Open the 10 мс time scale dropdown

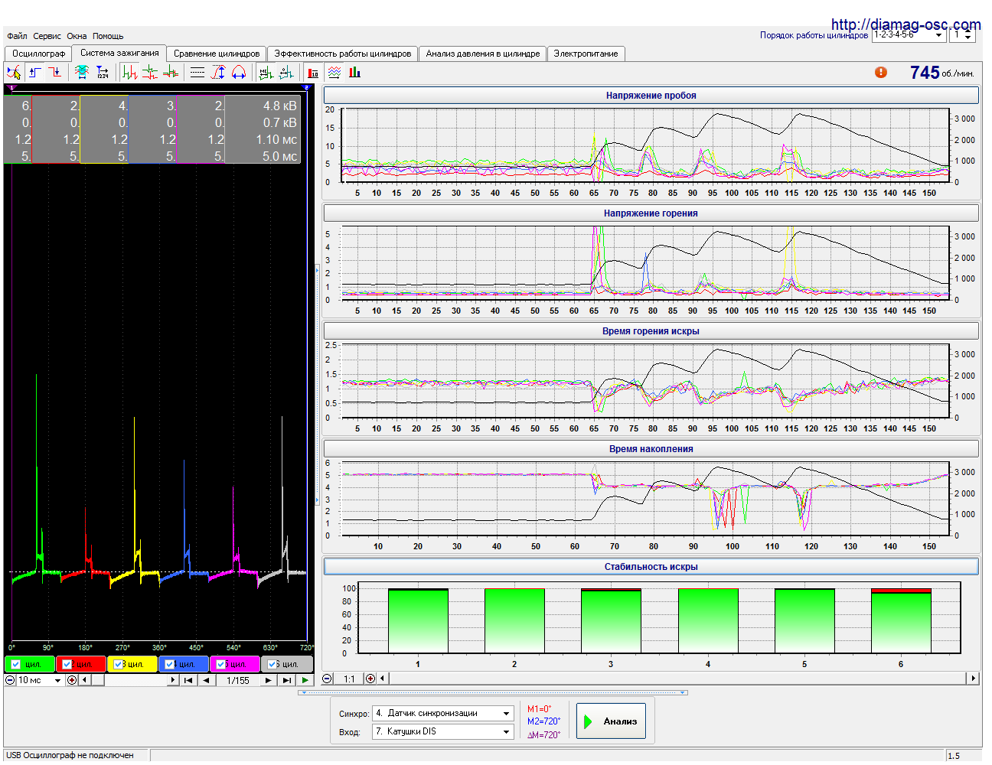(40, 680)
